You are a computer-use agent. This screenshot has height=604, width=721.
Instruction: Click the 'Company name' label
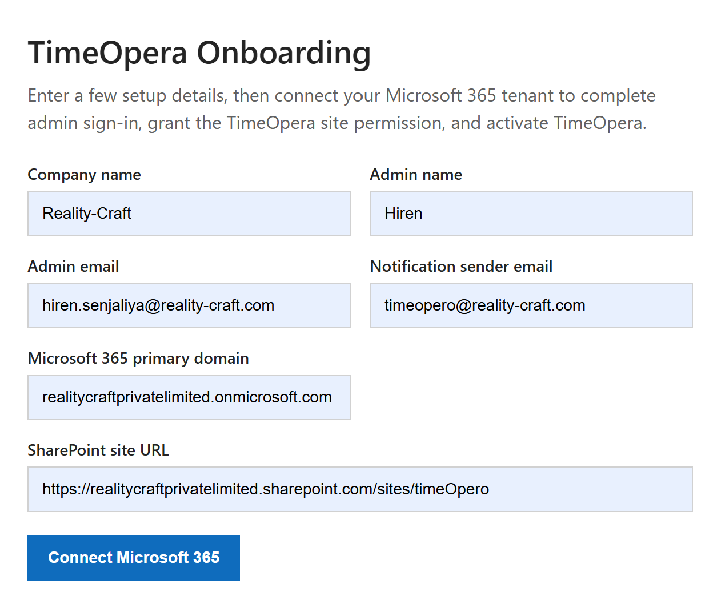point(84,175)
